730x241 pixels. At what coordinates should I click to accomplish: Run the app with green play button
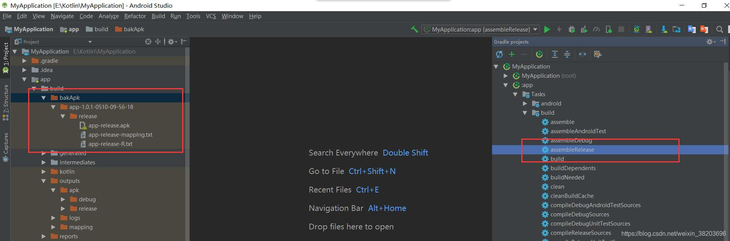click(547, 29)
